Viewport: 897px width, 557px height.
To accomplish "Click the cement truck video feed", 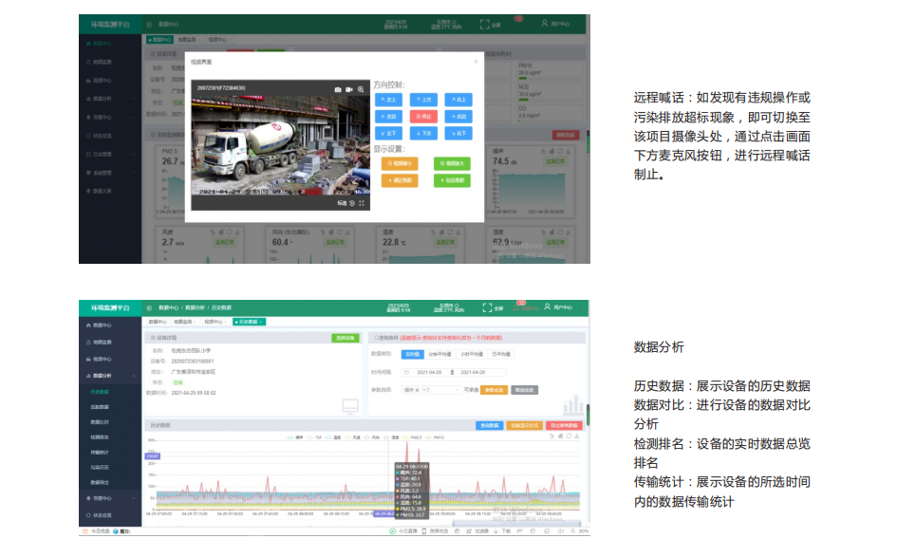I will pyautogui.click(x=280, y=146).
